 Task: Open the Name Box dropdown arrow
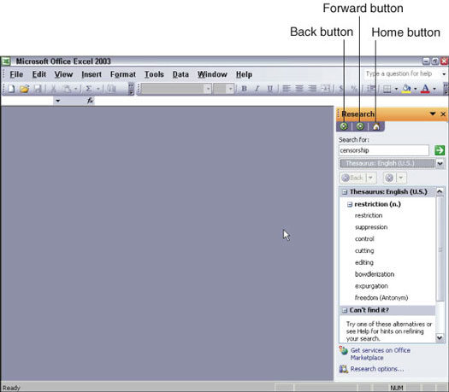pos(57,101)
